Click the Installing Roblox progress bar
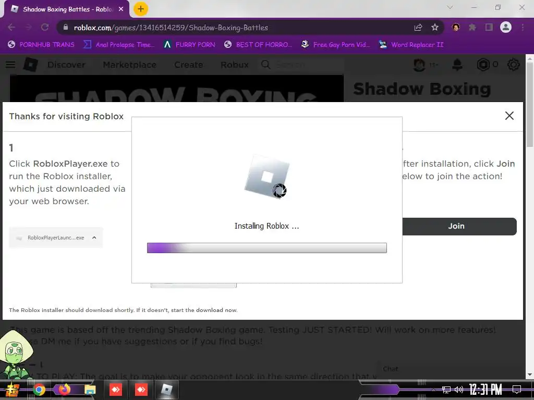 coord(266,248)
